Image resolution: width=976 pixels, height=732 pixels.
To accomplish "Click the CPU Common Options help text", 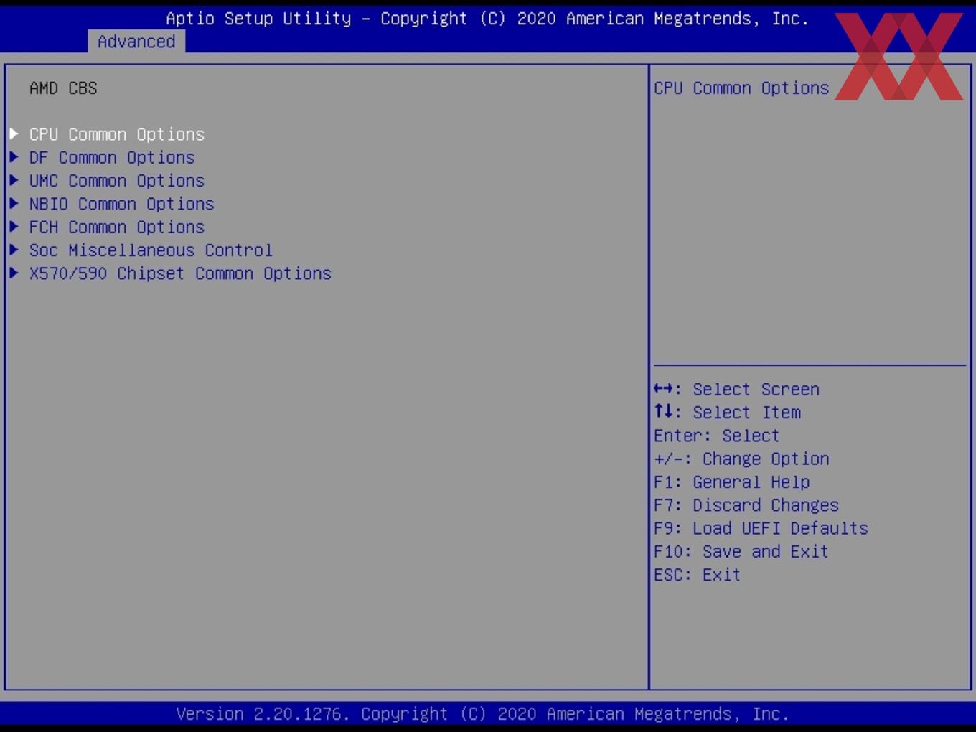I will (x=741, y=88).
